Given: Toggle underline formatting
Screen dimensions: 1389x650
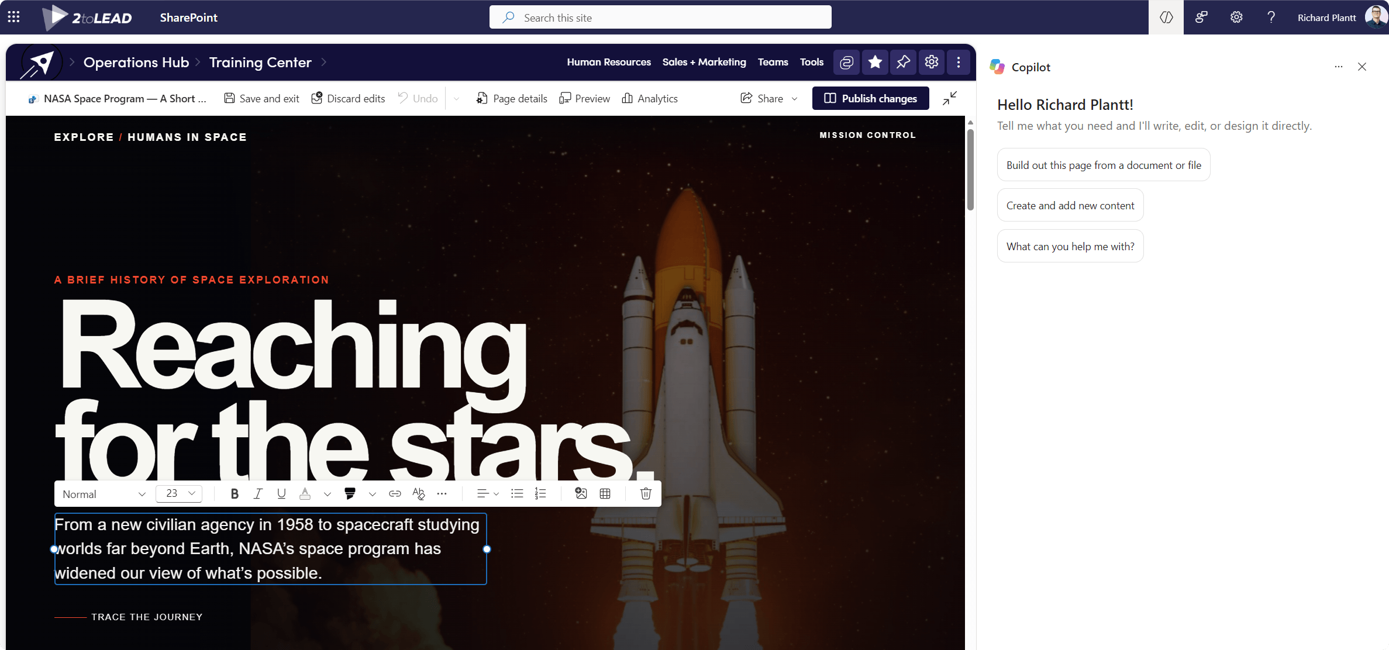Looking at the screenshot, I should pos(281,494).
